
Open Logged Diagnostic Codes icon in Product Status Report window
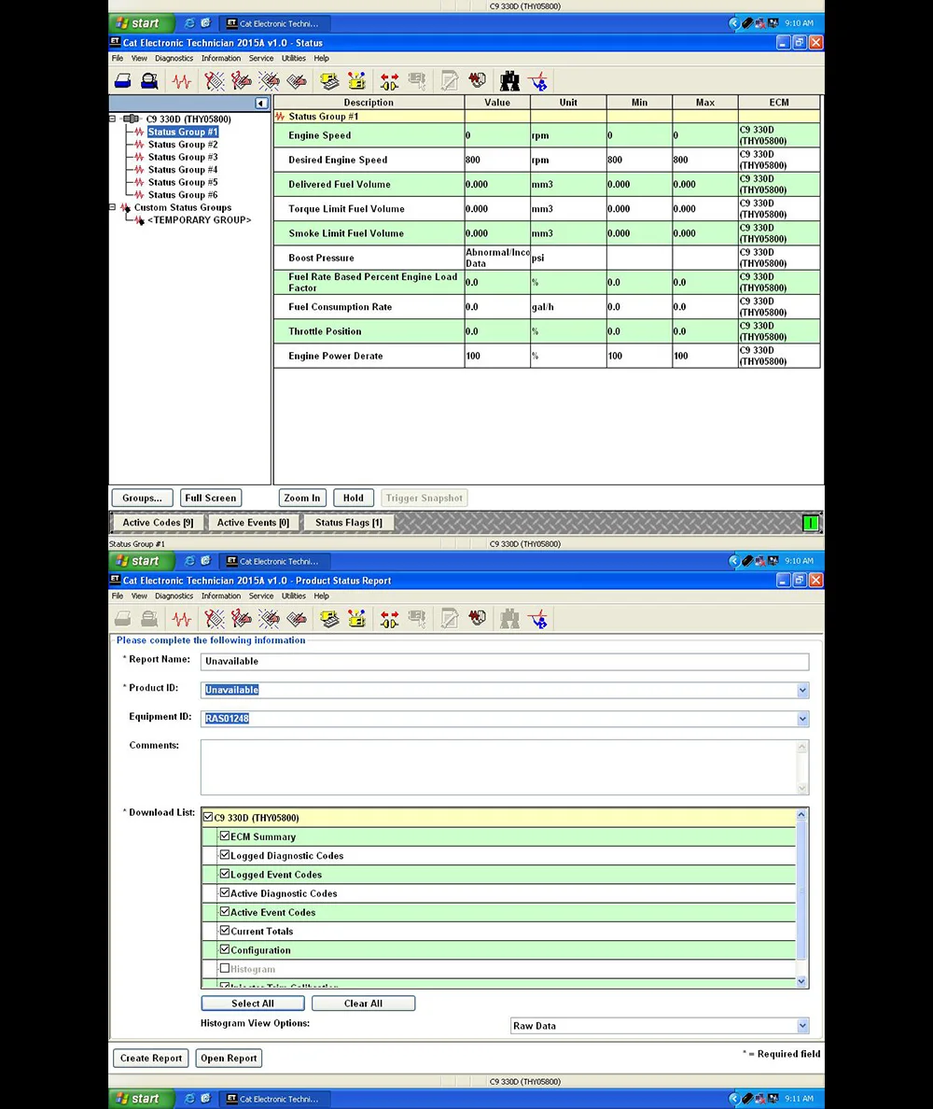click(241, 619)
